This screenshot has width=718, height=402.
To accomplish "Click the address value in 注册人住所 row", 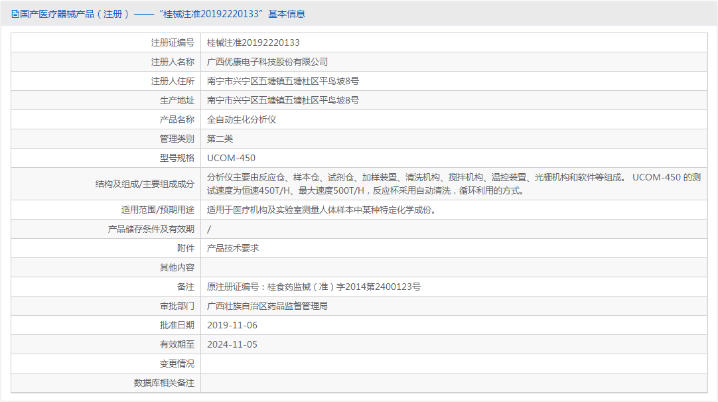I will pos(283,81).
